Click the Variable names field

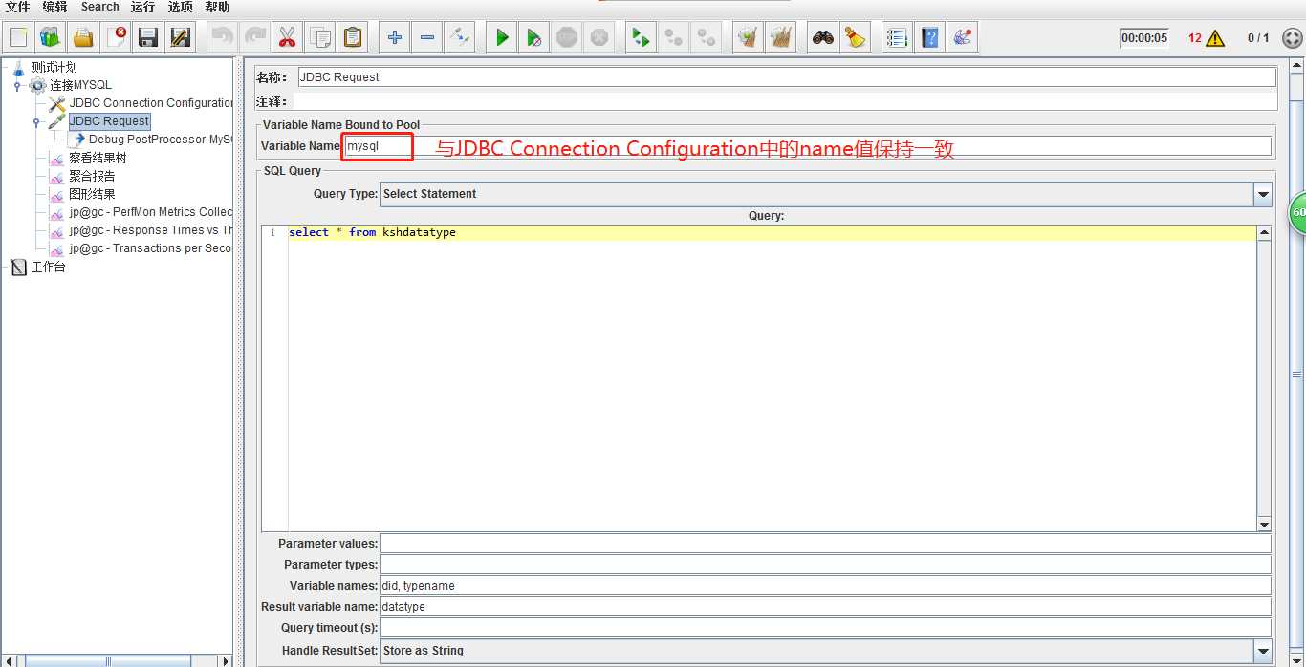coord(826,586)
